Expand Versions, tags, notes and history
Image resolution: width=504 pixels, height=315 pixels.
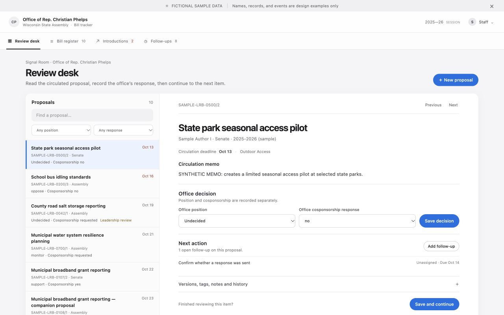[319, 284]
